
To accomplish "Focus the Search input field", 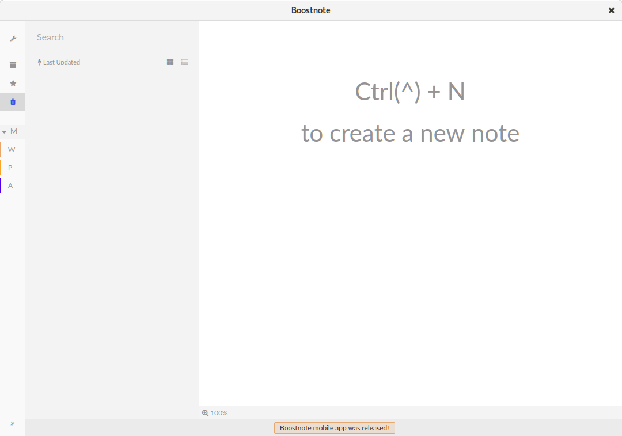I will 112,37.
